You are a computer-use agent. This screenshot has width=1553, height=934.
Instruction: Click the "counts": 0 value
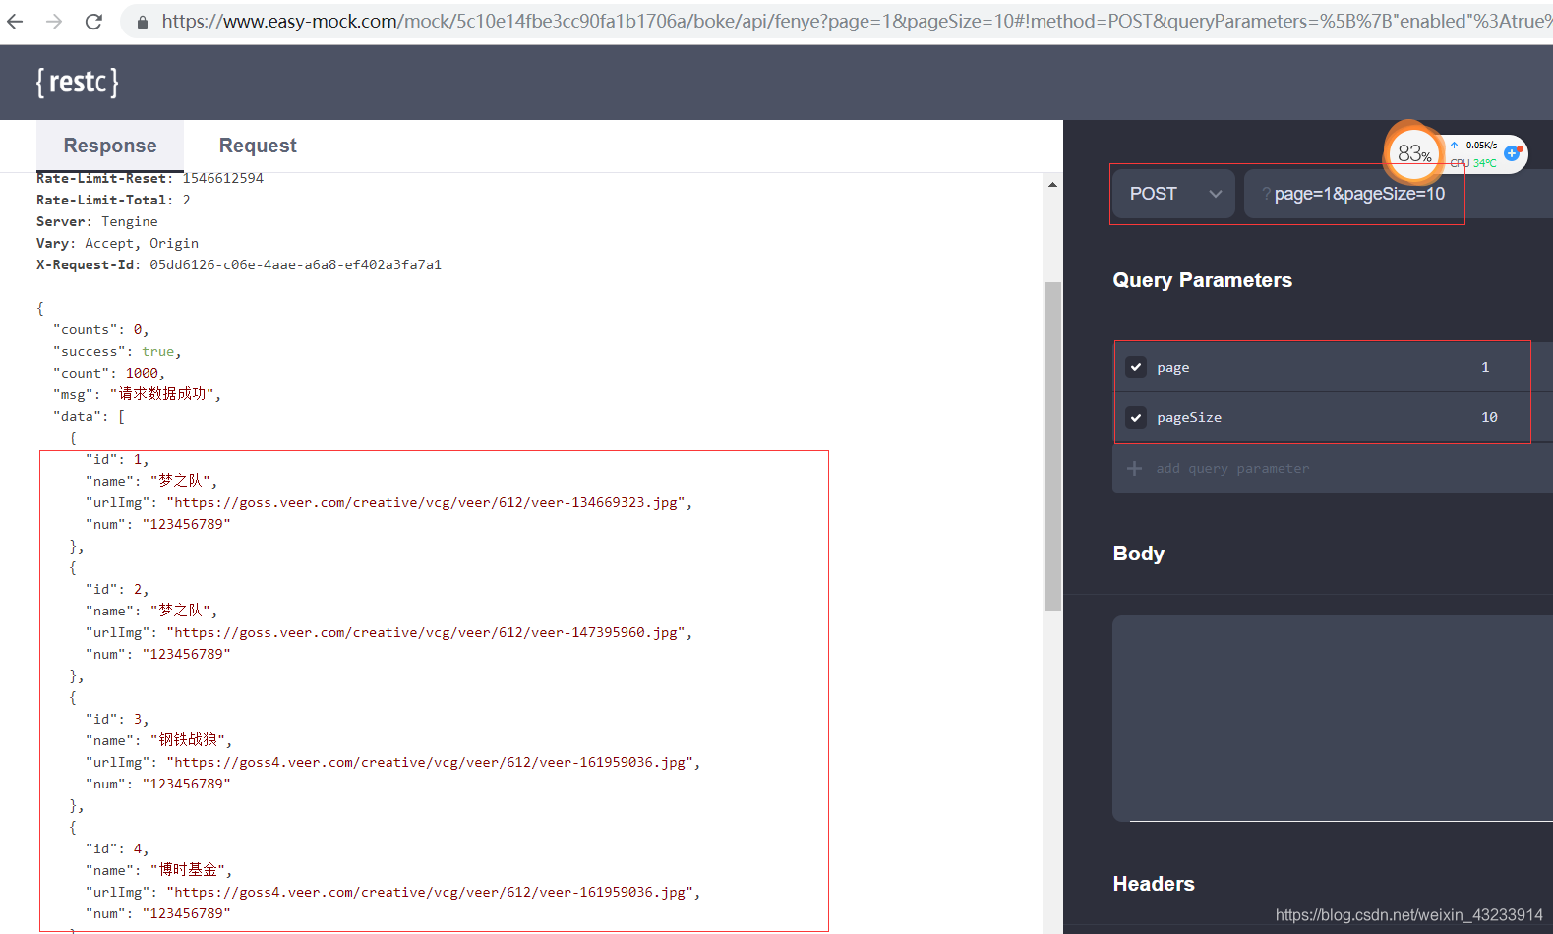(138, 329)
